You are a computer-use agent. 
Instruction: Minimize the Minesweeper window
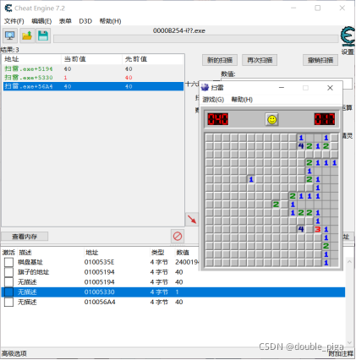tap(282, 88)
